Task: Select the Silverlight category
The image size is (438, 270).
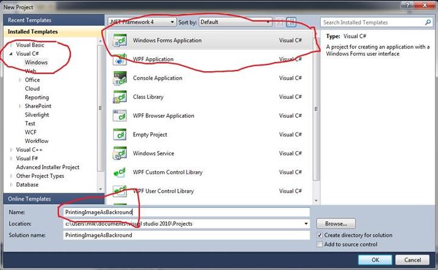Action: point(37,115)
